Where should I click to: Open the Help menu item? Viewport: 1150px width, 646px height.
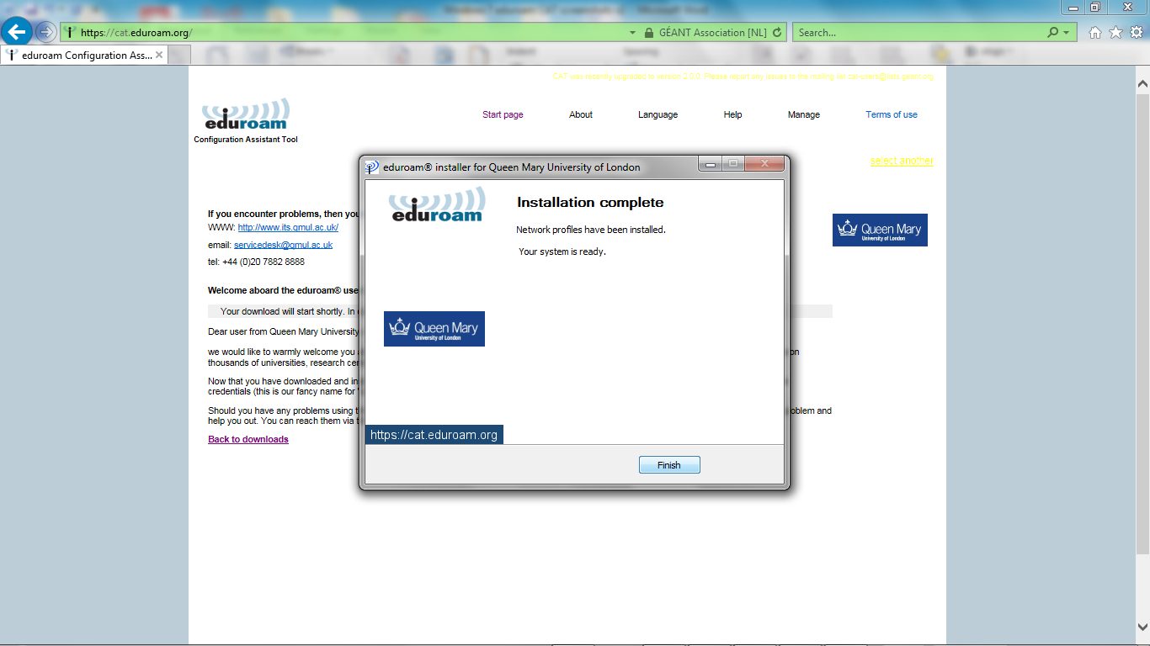click(732, 114)
